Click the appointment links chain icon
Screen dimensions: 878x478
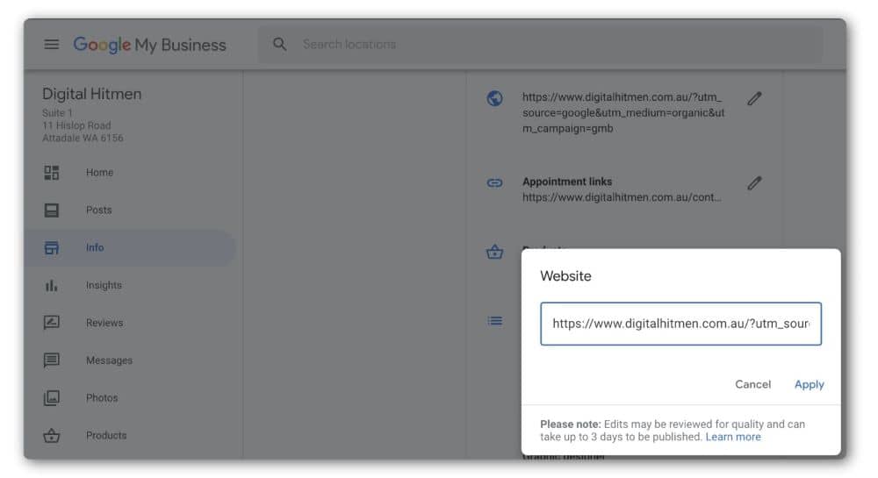tap(494, 182)
